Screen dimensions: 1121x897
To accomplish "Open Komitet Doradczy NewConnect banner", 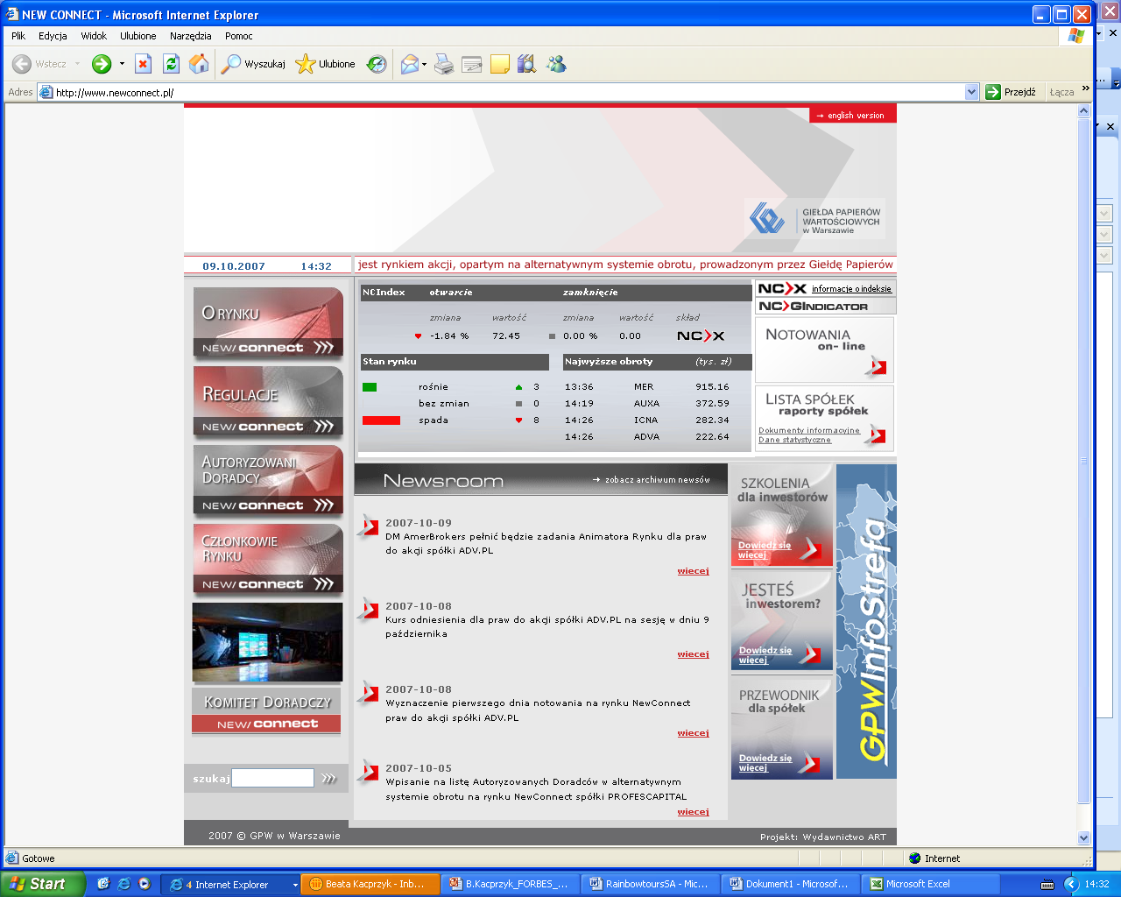I will [267, 711].
